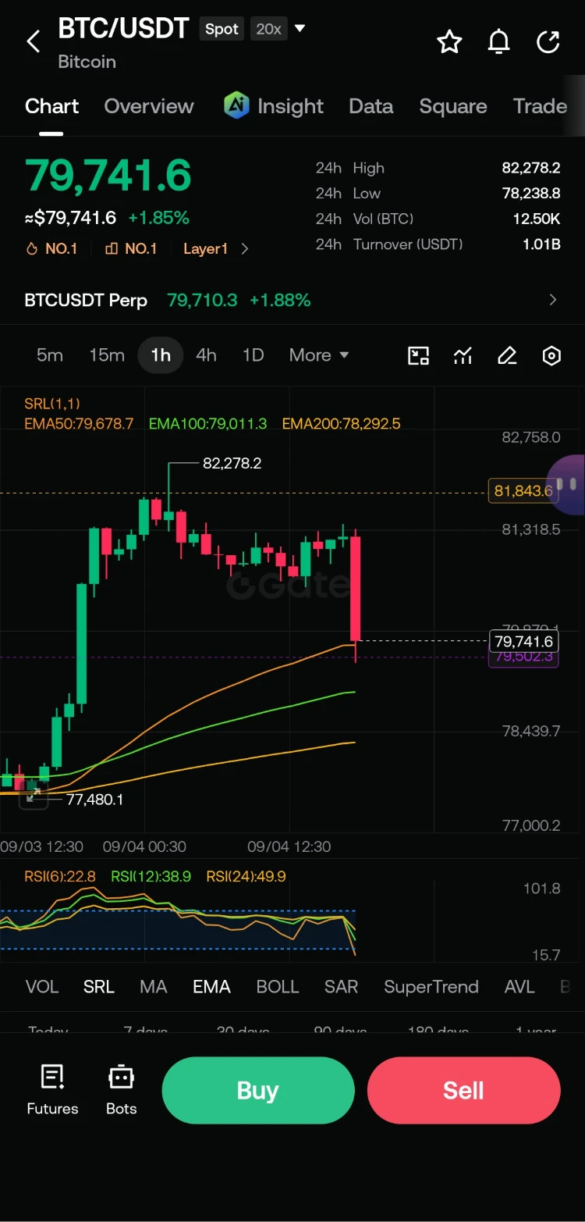Tap the EMA200:78,292.5 legend

(x=341, y=424)
